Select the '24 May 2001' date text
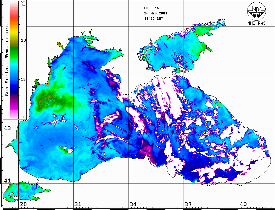The image size is (275, 210). [156, 13]
